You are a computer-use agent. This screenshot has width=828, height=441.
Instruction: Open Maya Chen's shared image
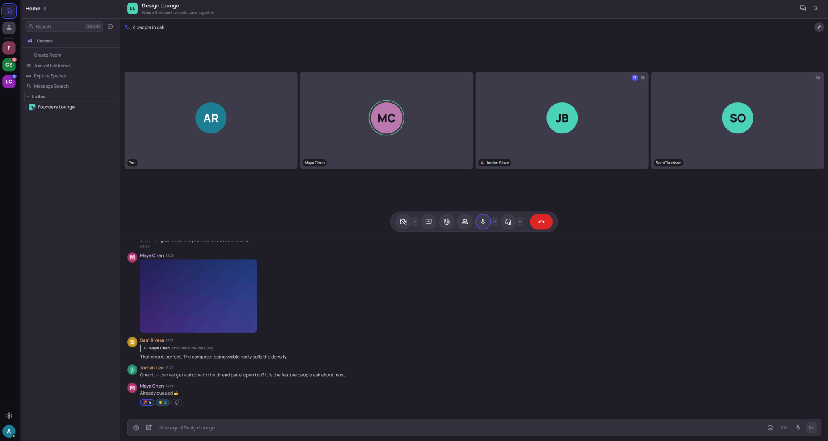198,296
